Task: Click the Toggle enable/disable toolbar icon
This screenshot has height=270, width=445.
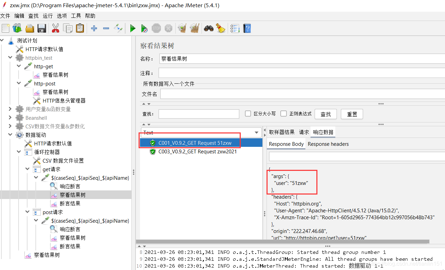Action: click(x=118, y=28)
